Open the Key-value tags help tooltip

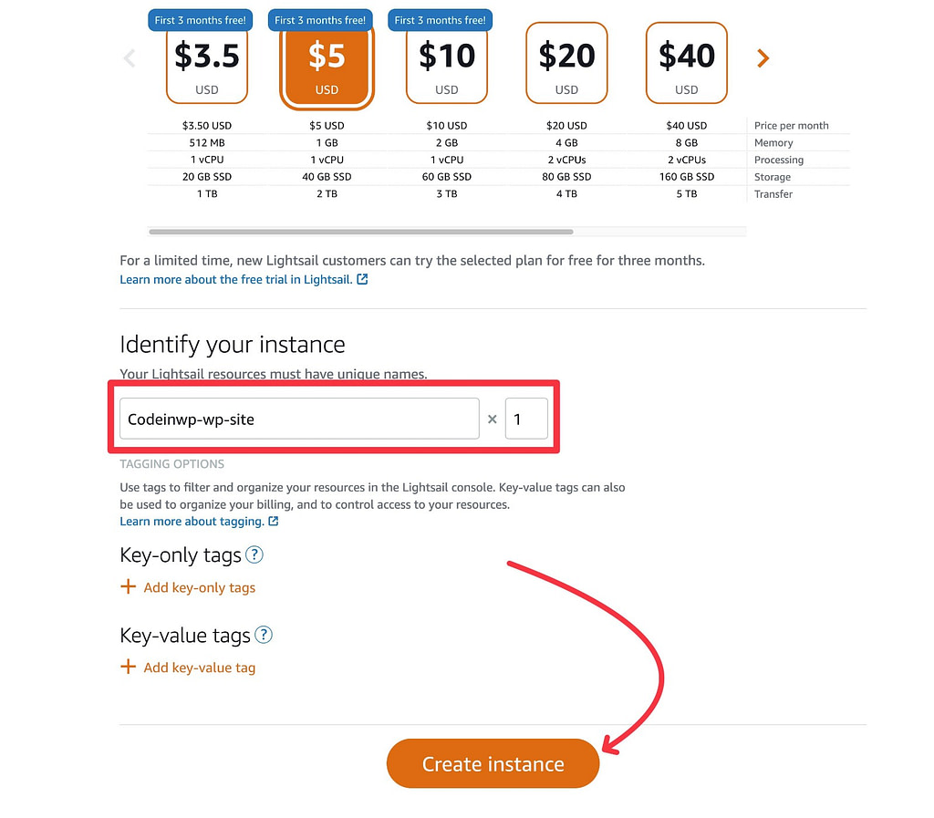click(263, 635)
